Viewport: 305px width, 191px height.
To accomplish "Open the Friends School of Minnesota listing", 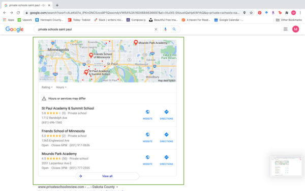I will (x=63, y=131).
